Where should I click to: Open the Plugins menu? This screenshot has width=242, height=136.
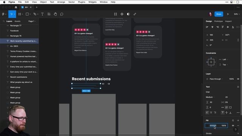point(82,2)
